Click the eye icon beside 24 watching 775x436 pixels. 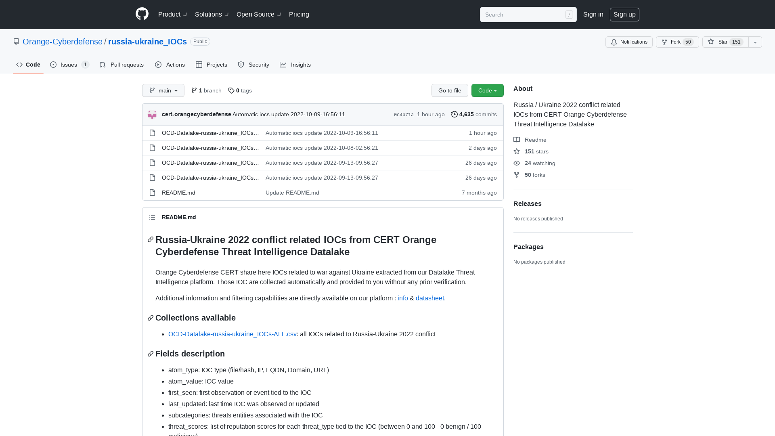pyautogui.click(x=517, y=163)
